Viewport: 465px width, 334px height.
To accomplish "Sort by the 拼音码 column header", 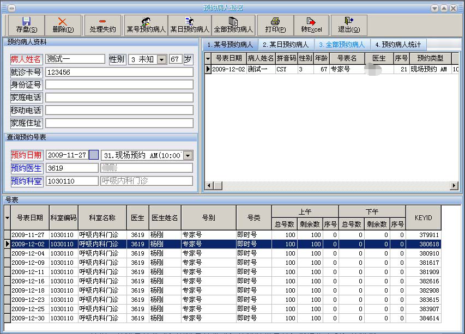I will click(287, 58).
